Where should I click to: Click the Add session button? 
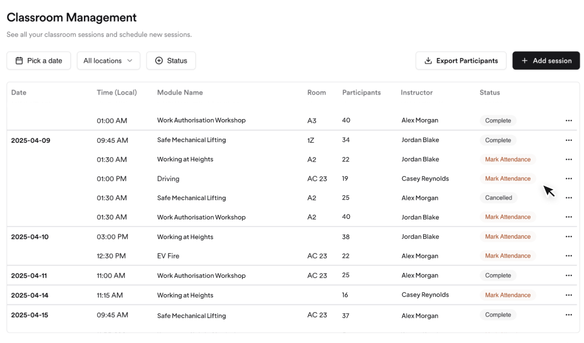pos(546,61)
